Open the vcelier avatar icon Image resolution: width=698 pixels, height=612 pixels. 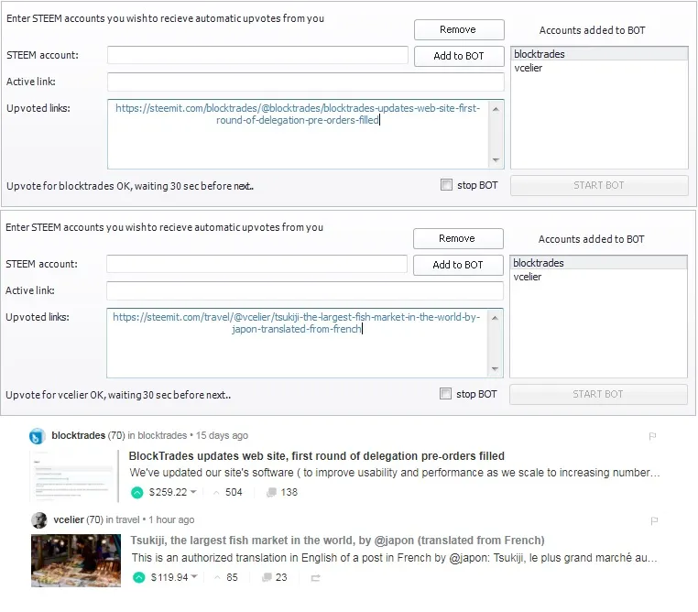coord(39,519)
